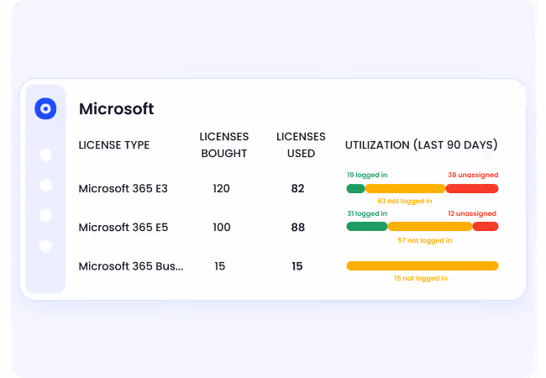Click the '12 unassigned' label

pos(472,213)
